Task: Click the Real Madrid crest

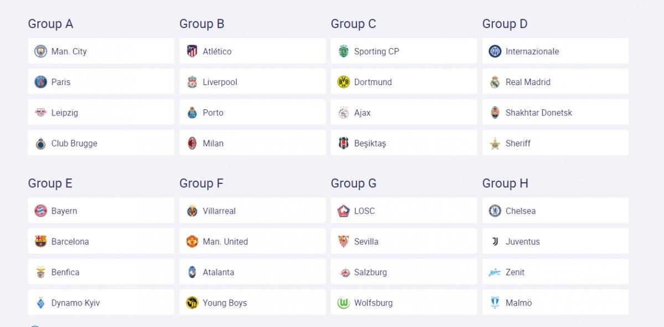Action: point(495,82)
